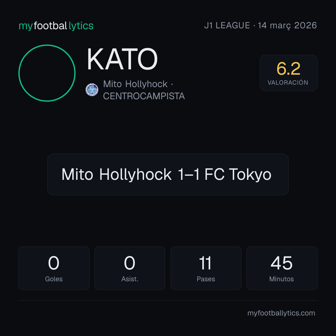Open the myfootballytics.com footer link

(x=281, y=313)
